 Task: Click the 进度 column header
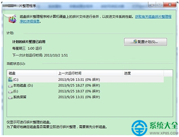tap(143, 73)
